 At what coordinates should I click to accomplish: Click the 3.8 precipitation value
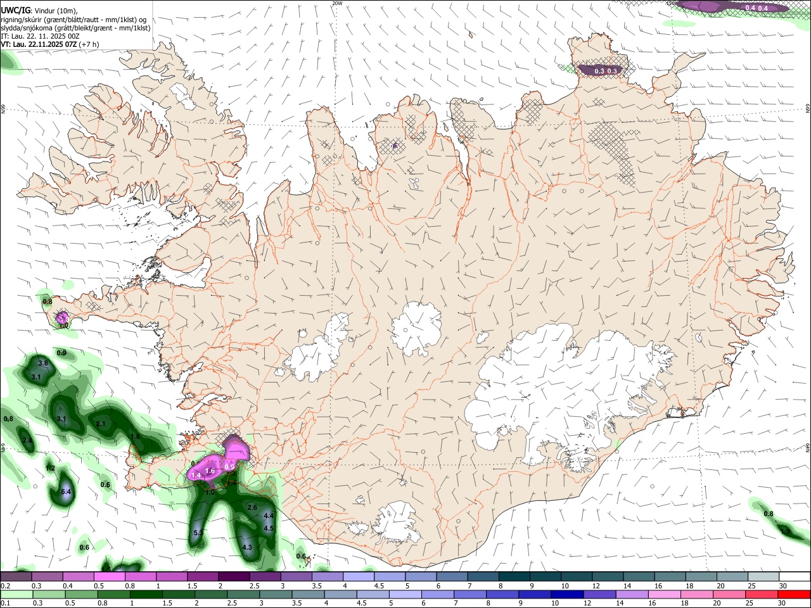[43, 364]
